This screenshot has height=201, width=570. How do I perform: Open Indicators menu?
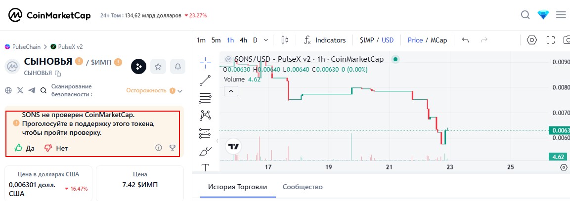325,40
